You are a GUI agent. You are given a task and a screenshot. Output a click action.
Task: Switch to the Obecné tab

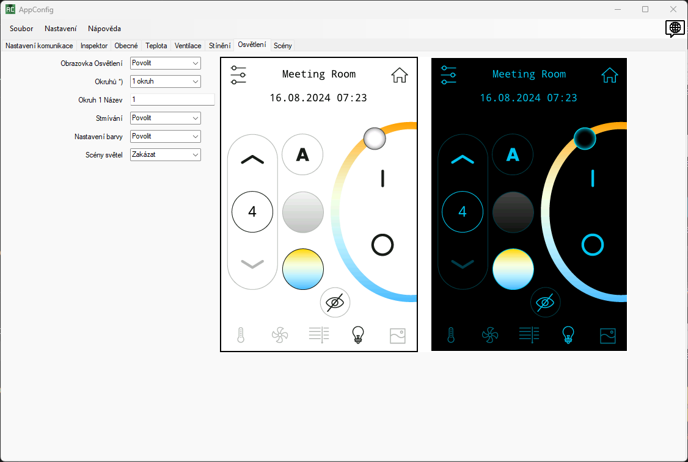(x=126, y=46)
